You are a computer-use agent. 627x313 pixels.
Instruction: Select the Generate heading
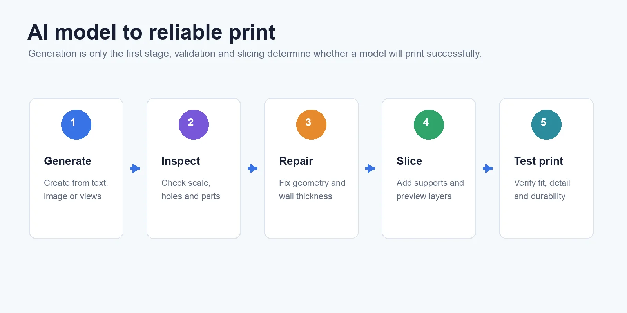click(67, 161)
